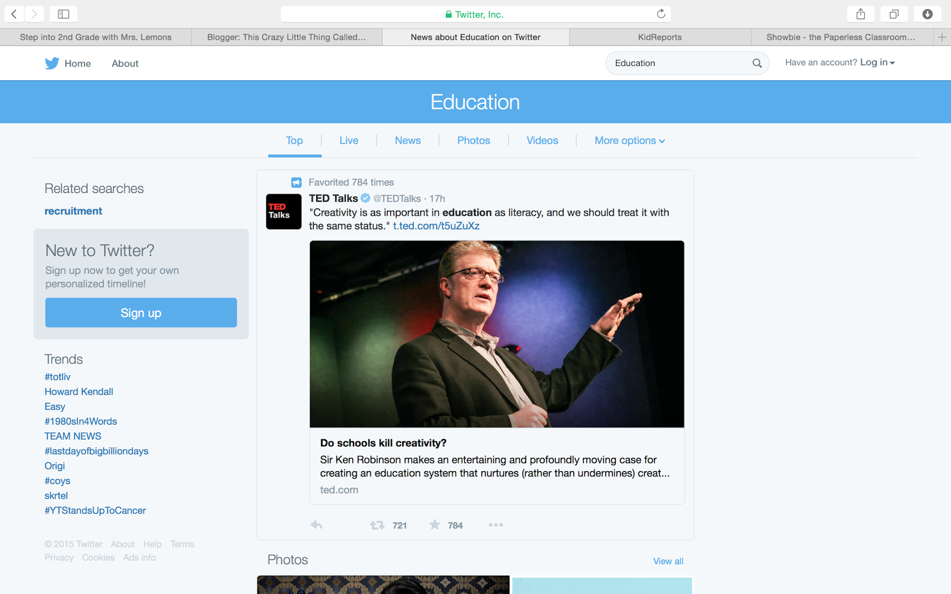951x594 pixels.
Task: Open trend Origi
Action: [55, 466]
